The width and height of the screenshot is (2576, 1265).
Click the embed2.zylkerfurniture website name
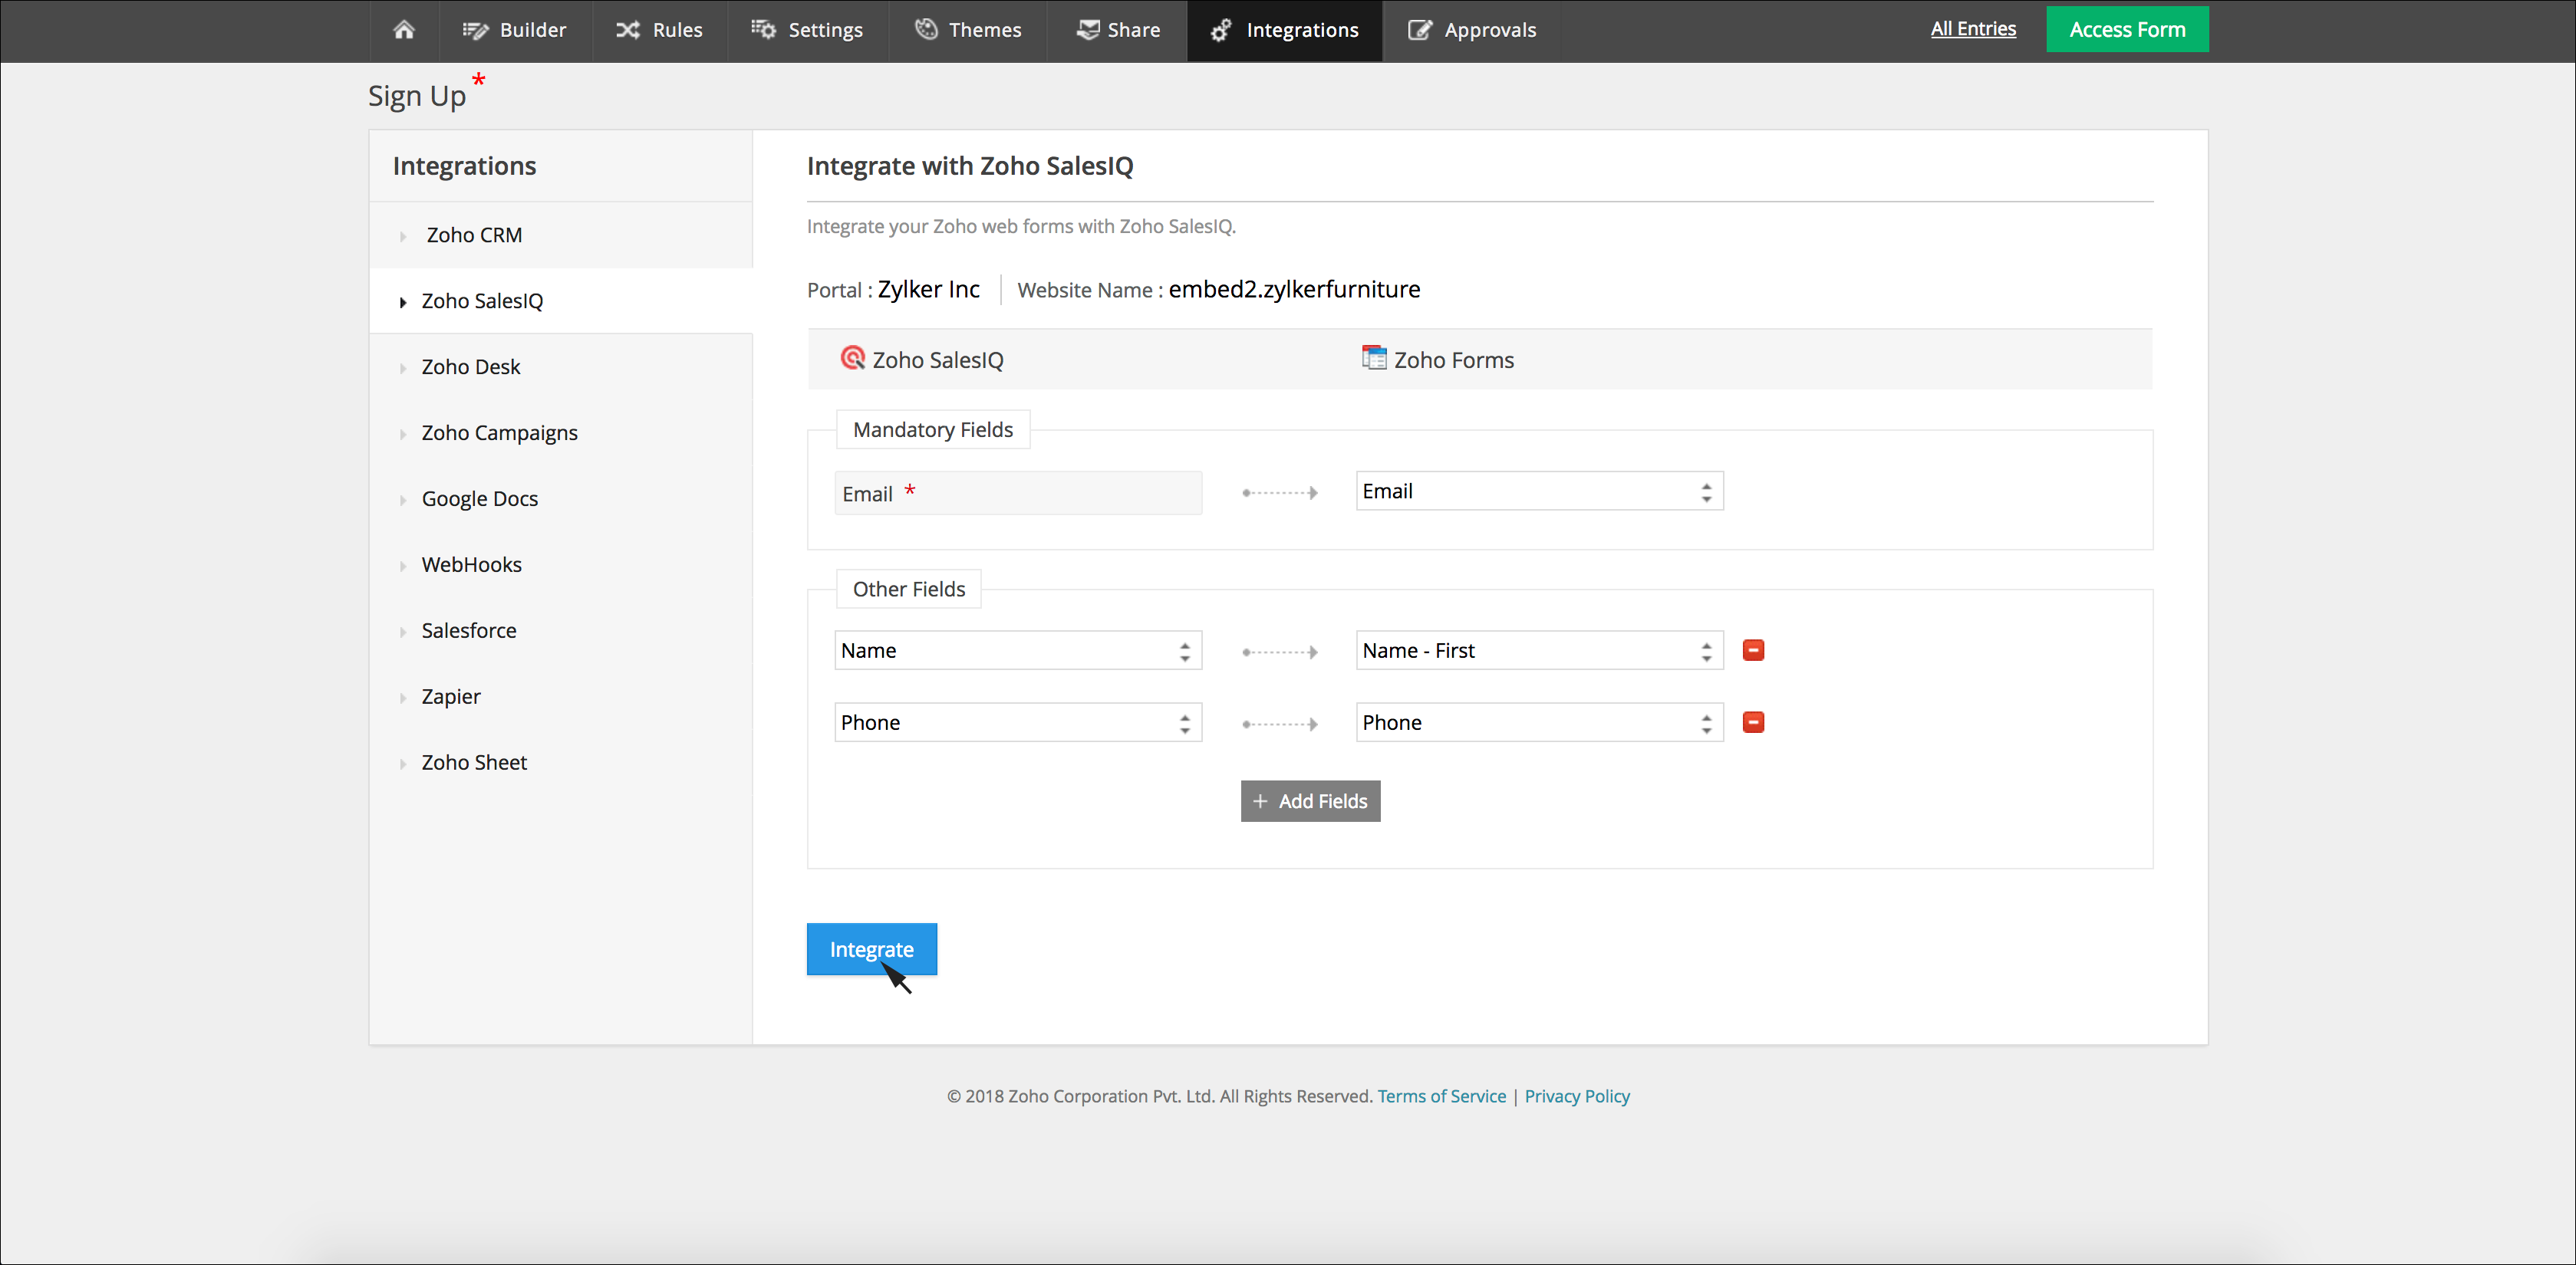(1294, 290)
